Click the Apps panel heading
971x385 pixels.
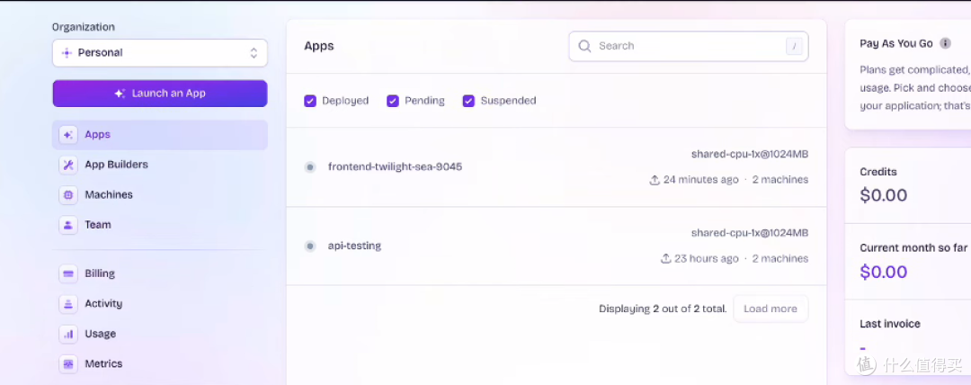point(319,46)
